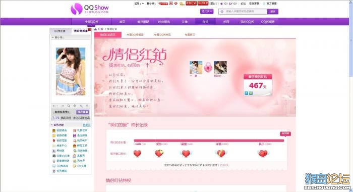Click the small blue icon on the 467 days card
Screen dimensions: 353x192
coord(246,93)
